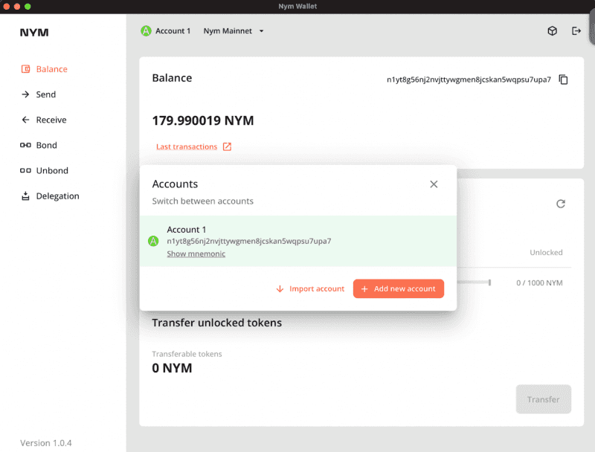Open the Balance page from the sidebar

coord(51,69)
